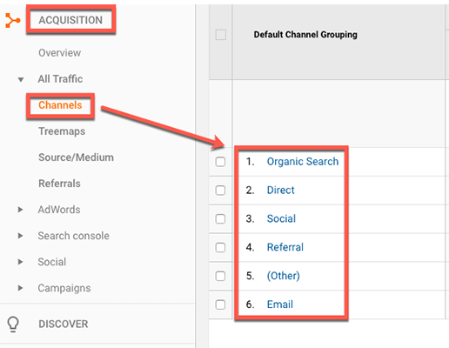This screenshot has width=449, height=348.
Task: Click the orange Acquisition branch icon
Action: 13,20
